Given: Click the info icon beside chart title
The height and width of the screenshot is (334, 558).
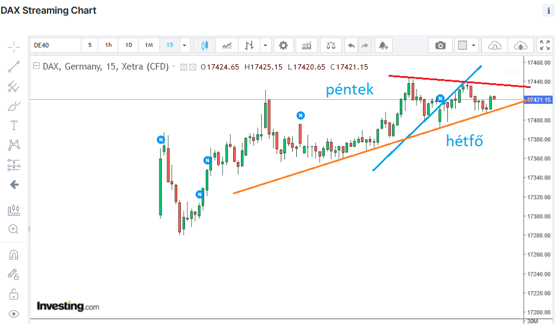Looking at the screenshot, I should click(x=548, y=11).
